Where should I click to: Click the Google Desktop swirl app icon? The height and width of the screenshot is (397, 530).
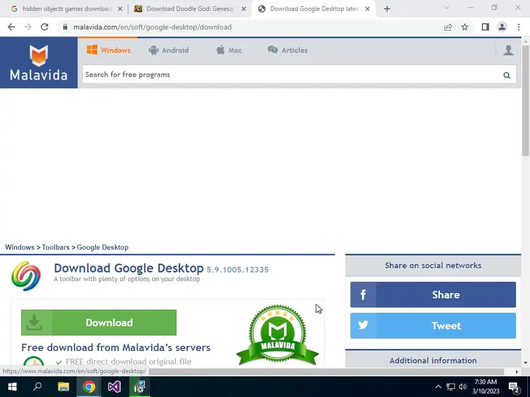coord(26,276)
